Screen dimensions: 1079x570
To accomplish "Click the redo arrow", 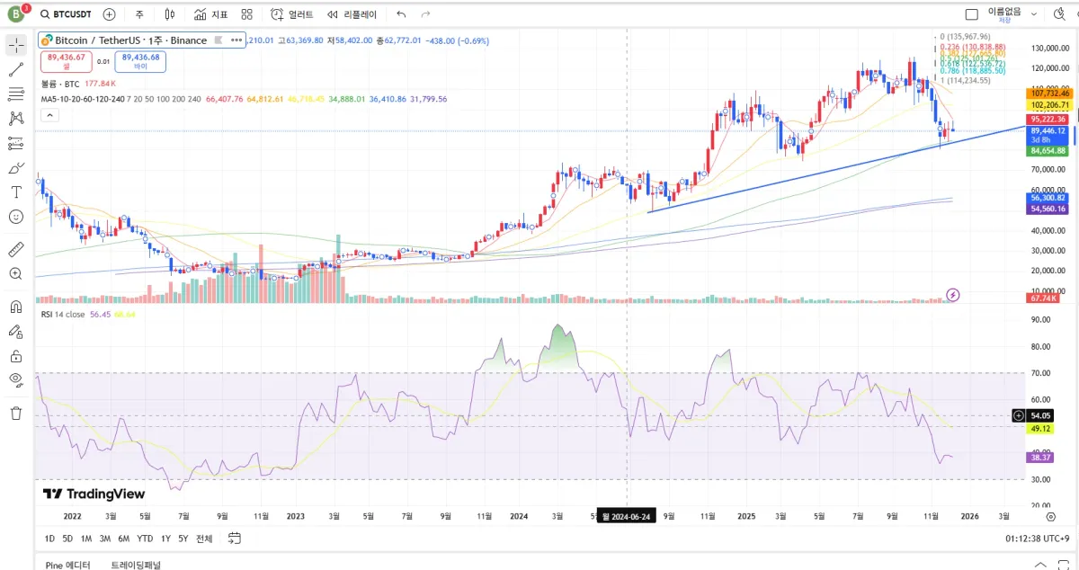I will 425,14.
